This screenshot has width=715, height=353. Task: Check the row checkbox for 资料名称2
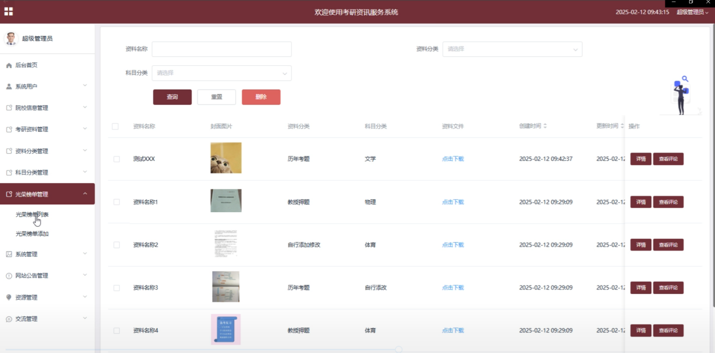(x=117, y=245)
